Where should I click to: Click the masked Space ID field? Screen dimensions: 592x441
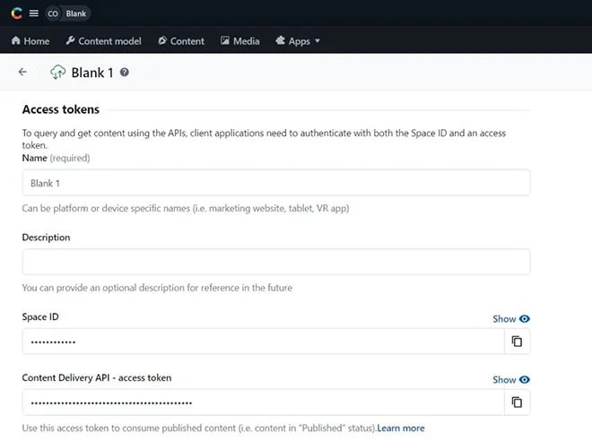263,342
